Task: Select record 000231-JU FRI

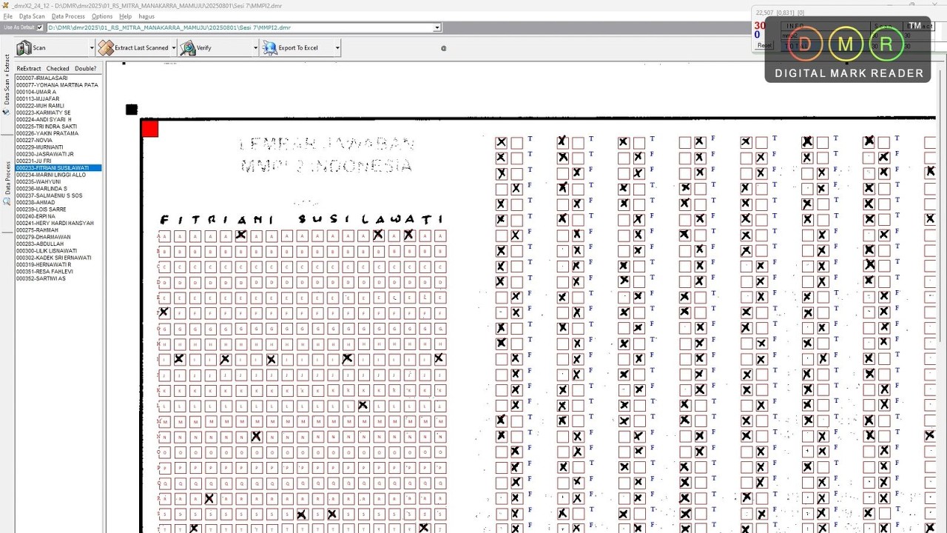Action: point(58,161)
